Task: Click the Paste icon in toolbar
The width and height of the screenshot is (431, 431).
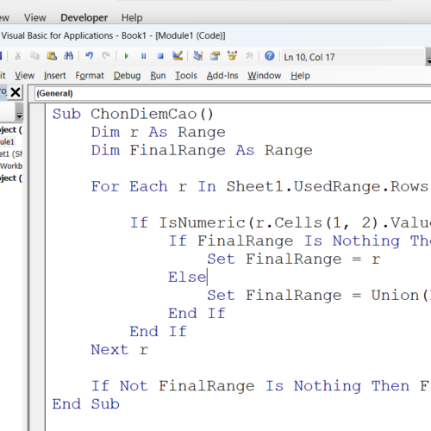Action: point(52,56)
